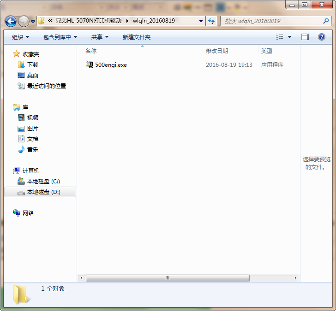Screen dimensions: 336x311
Task: Select the 兄弟HL-5070N打印机驱动 breadcrumb
Action: click(89, 21)
